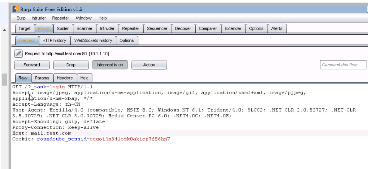Open the main Options tab
This screenshot has width=368, height=169.
pos(256,28)
